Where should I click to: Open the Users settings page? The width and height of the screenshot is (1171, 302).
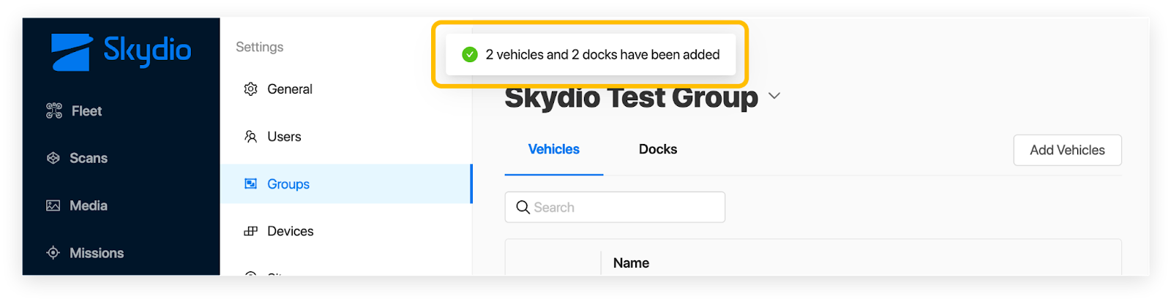[346, 137]
